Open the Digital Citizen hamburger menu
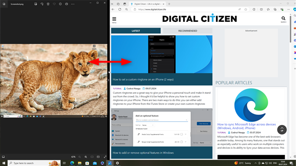This screenshot has width=296, height=166. 114,20
